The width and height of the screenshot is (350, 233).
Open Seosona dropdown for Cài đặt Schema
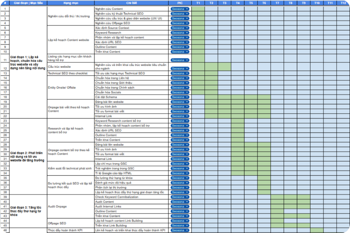pyautogui.click(x=180, y=97)
